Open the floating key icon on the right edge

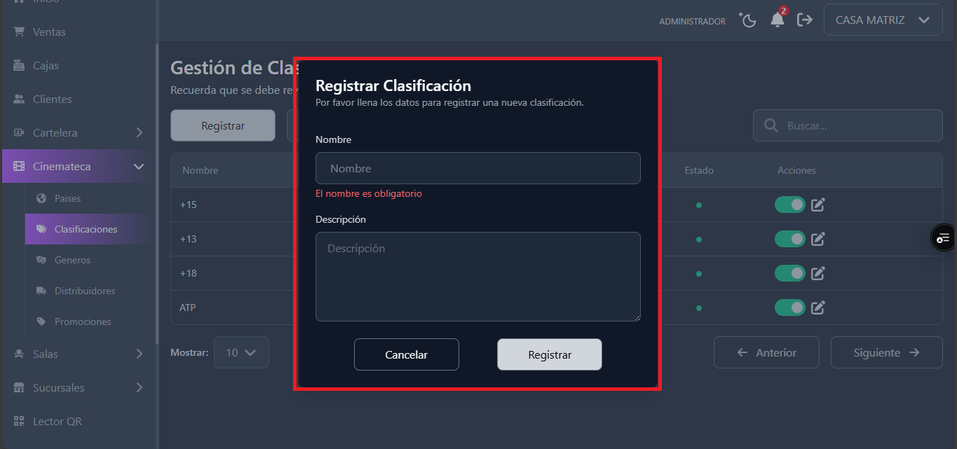click(943, 237)
